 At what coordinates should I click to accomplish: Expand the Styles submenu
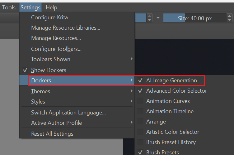coord(77,102)
